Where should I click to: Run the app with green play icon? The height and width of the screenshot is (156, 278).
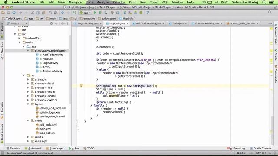click(95, 13)
